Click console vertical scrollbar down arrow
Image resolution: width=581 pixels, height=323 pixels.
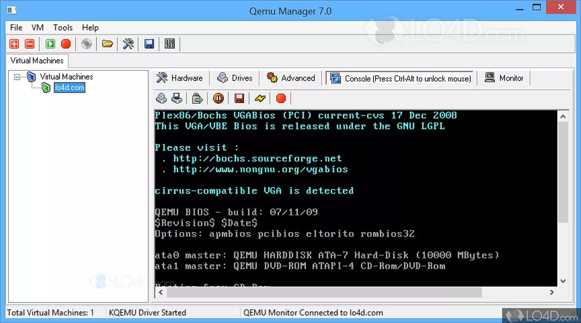(563, 281)
